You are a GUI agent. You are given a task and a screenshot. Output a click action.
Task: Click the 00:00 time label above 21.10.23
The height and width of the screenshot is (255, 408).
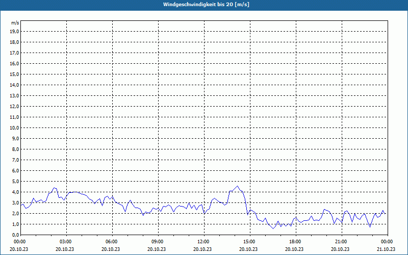(x=388, y=242)
